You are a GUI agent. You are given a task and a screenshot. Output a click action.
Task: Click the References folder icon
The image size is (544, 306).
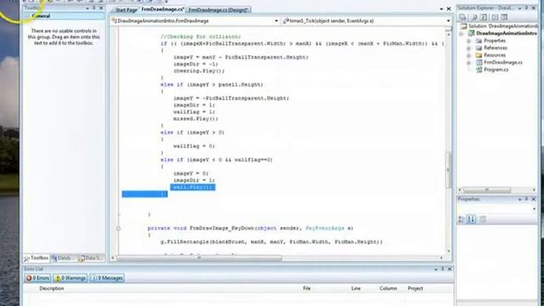point(479,48)
